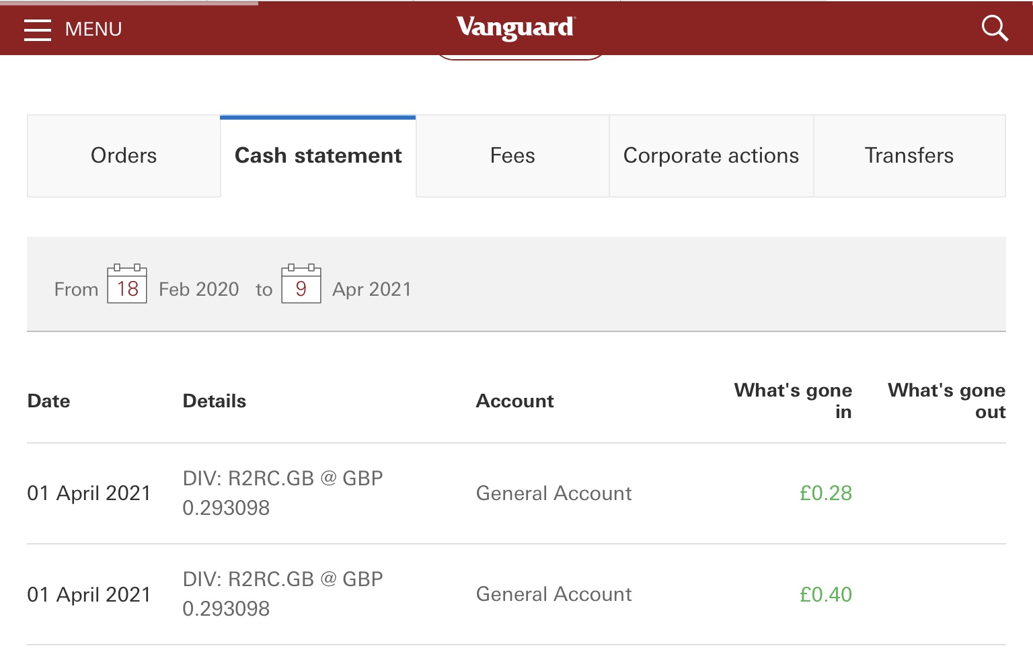Select the Cash statement tab
The image size is (1033, 652).
[x=318, y=156]
